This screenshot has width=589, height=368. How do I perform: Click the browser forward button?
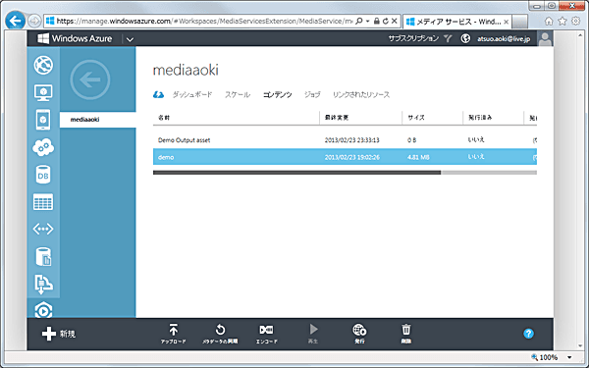coord(34,21)
